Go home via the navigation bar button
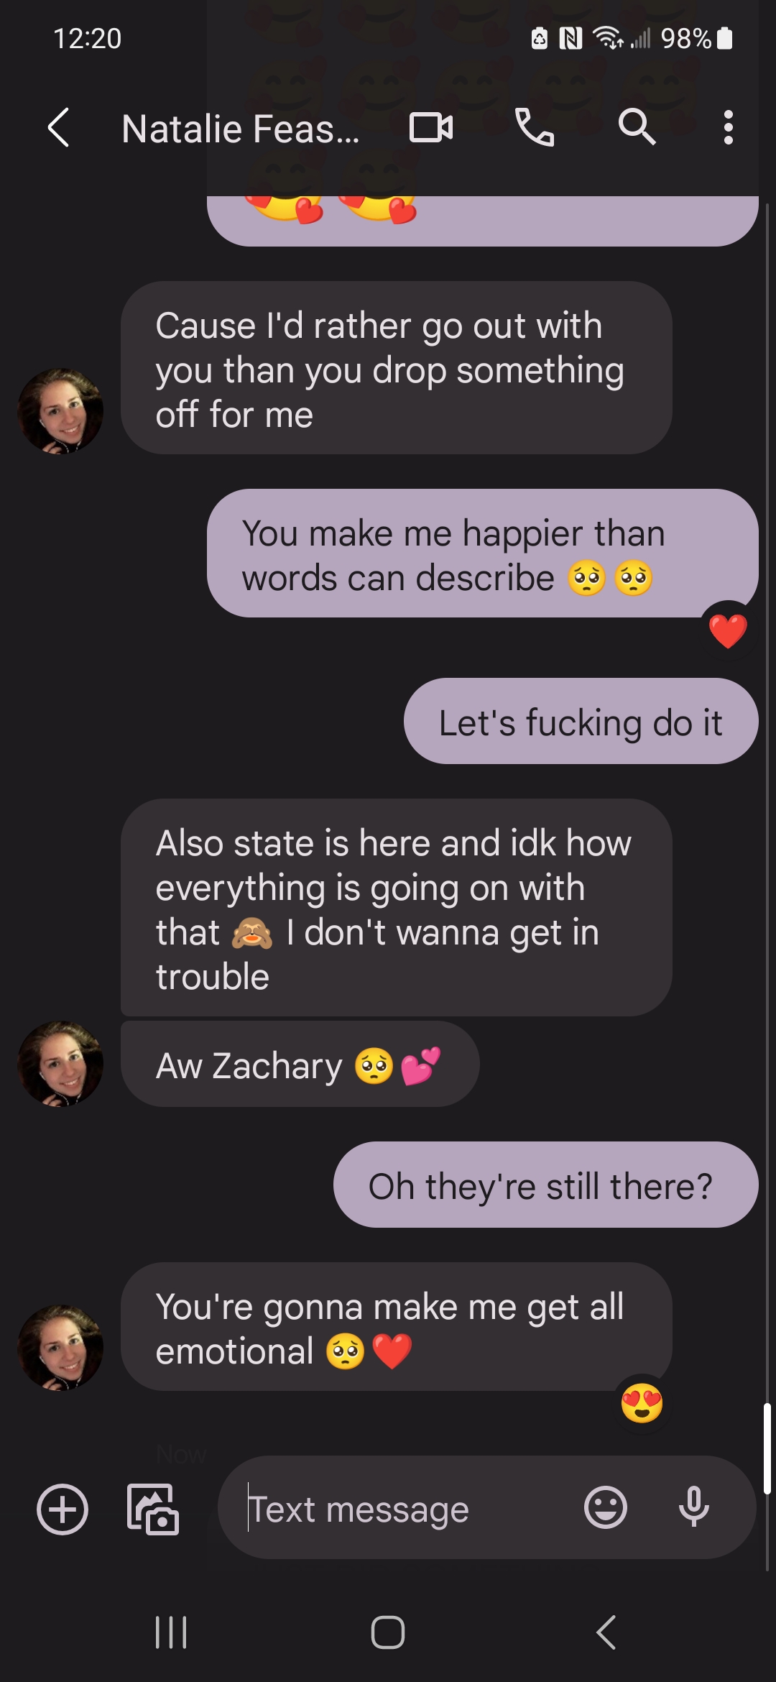This screenshot has height=1682, width=776. tap(388, 1632)
